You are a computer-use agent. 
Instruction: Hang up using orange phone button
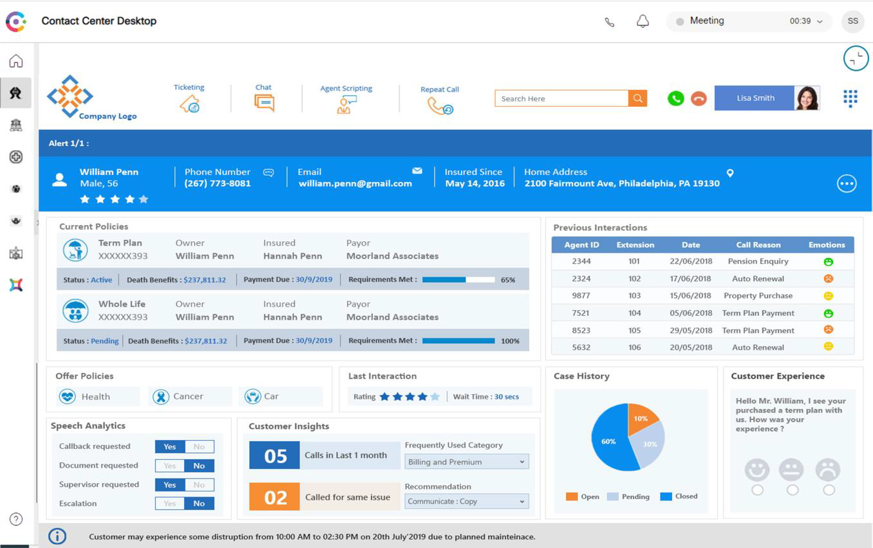point(699,98)
